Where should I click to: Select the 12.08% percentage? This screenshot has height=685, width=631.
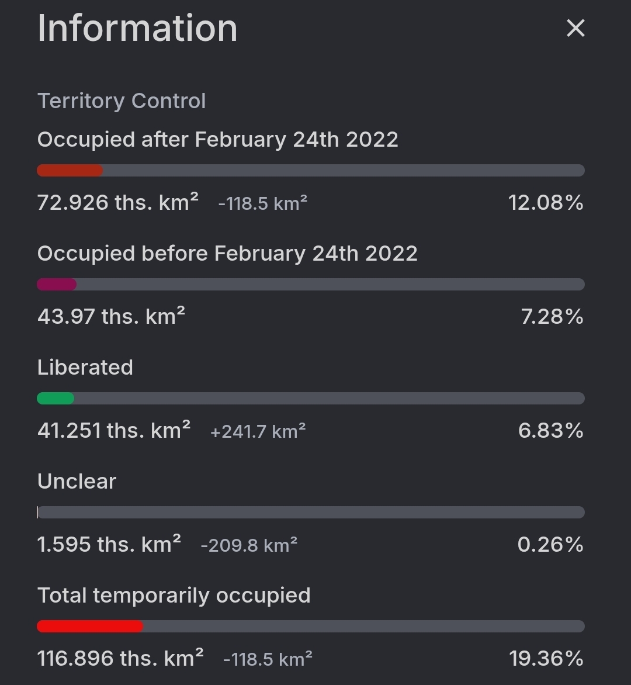pos(546,203)
